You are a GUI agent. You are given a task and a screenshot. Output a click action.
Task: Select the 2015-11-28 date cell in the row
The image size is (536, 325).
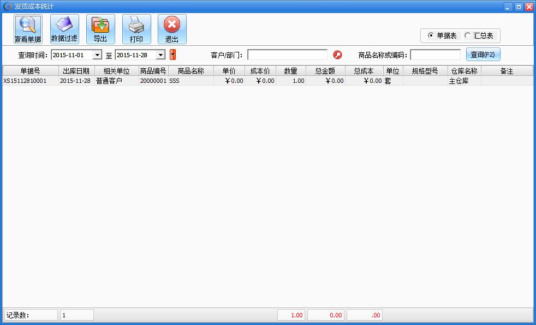click(x=76, y=81)
